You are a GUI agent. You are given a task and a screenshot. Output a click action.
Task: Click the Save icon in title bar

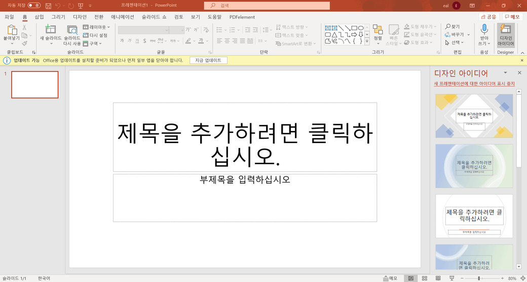pyautogui.click(x=48, y=6)
